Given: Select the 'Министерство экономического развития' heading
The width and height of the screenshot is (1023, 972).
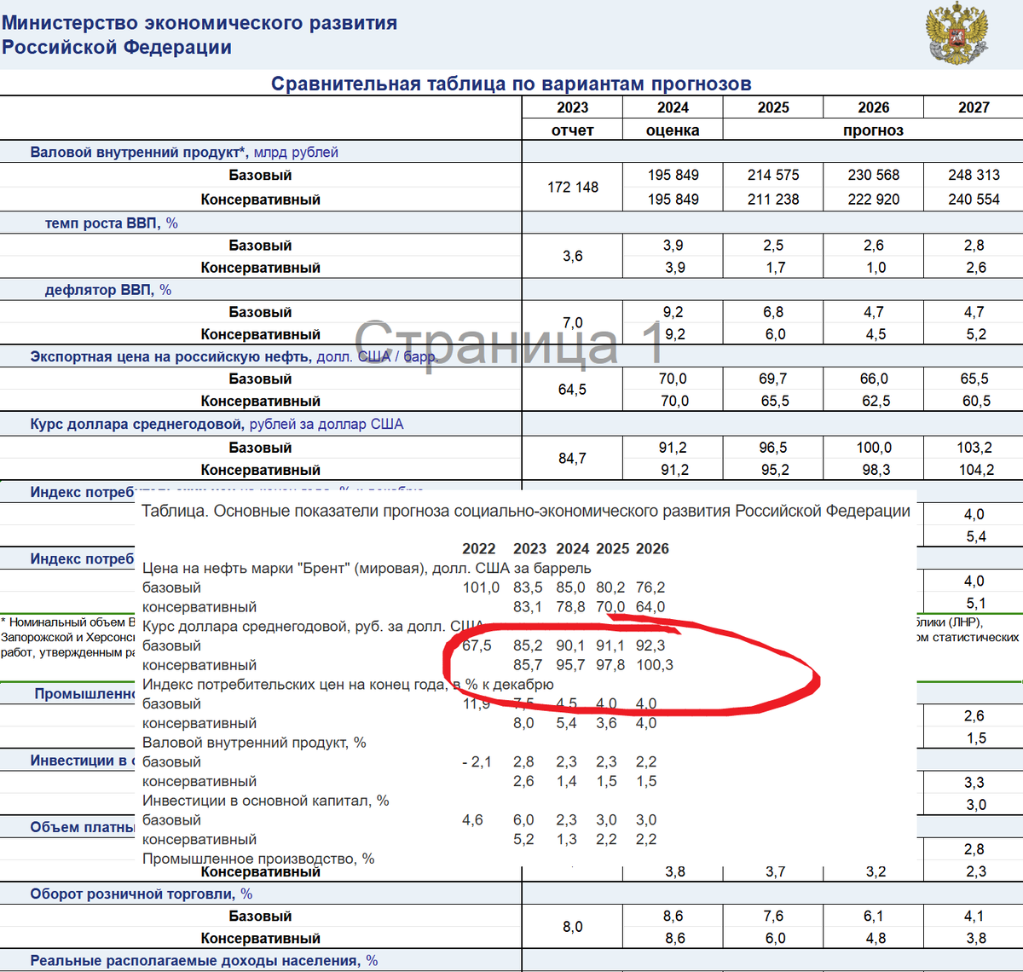Looking at the screenshot, I should coord(199,23).
